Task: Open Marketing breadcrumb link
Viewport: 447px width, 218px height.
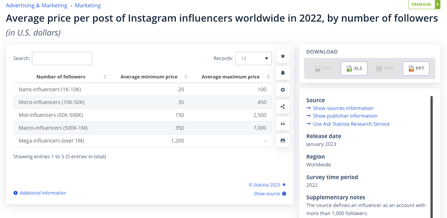Action: click(x=88, y=5)
